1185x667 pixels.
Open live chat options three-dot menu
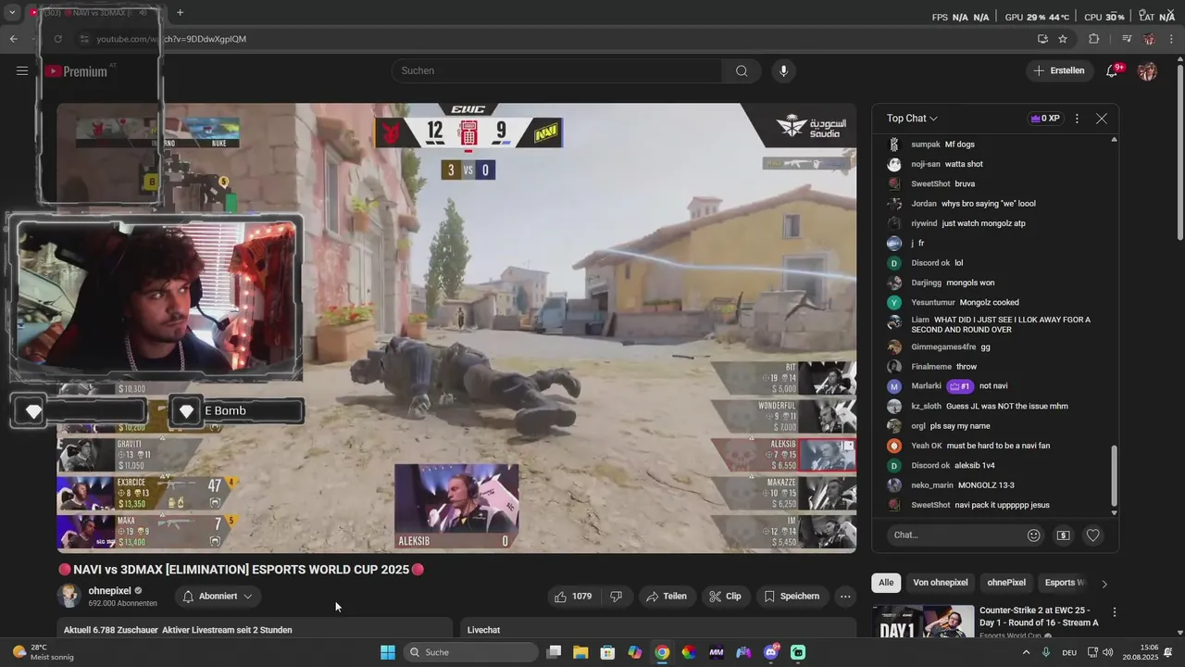(x=1077, y=119)
